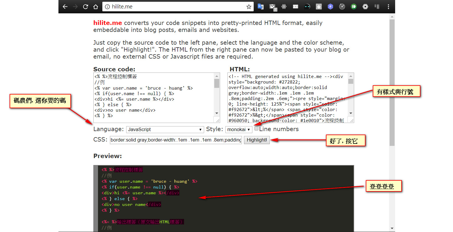Image resolution: width=453 pixels, height=232 pixels.
Task: Click preview line 'if(user.name !== null)'
Action: pyautogui.click(x=140, y=187)
